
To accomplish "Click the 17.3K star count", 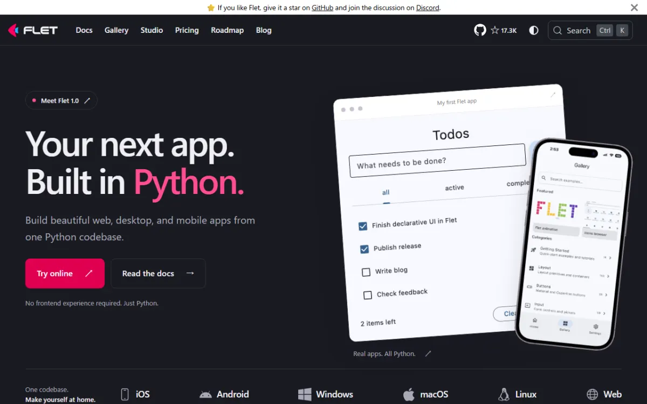I will coord(504,31).
